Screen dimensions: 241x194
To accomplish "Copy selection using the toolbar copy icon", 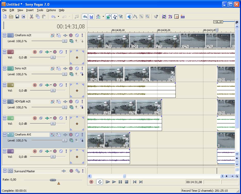I will click(38, 17).
